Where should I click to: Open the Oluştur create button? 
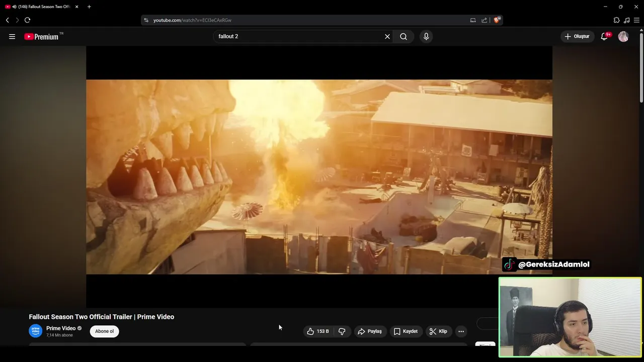(578, 36)
